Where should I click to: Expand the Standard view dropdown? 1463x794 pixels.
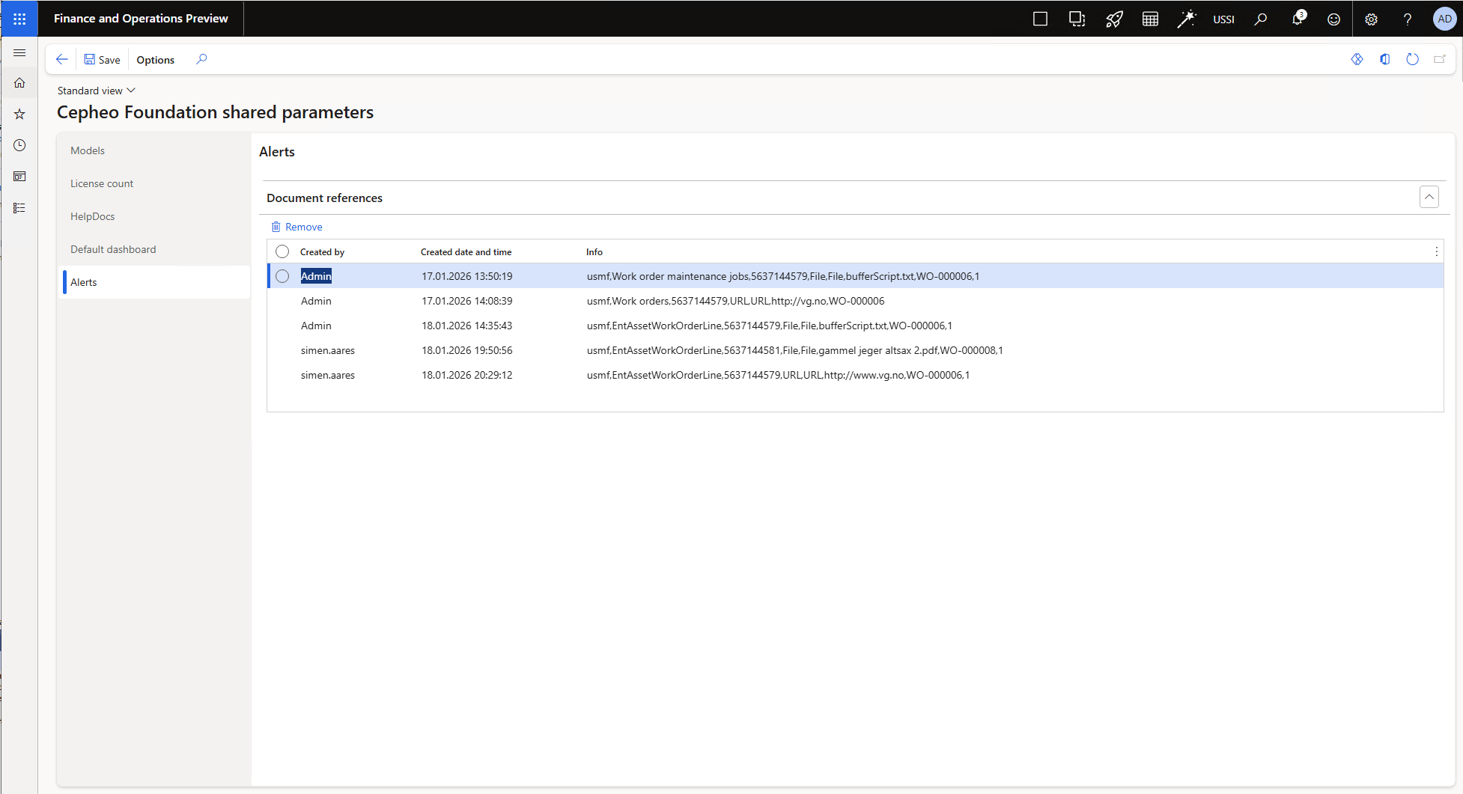(x=97, y=91)
